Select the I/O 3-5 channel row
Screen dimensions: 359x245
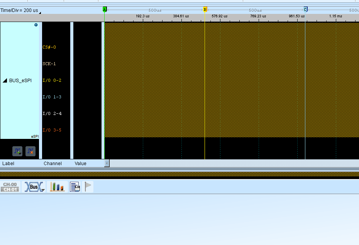point(52,130)
